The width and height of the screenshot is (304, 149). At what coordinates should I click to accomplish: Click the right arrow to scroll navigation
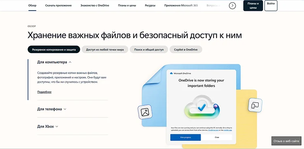pos(232,6)
